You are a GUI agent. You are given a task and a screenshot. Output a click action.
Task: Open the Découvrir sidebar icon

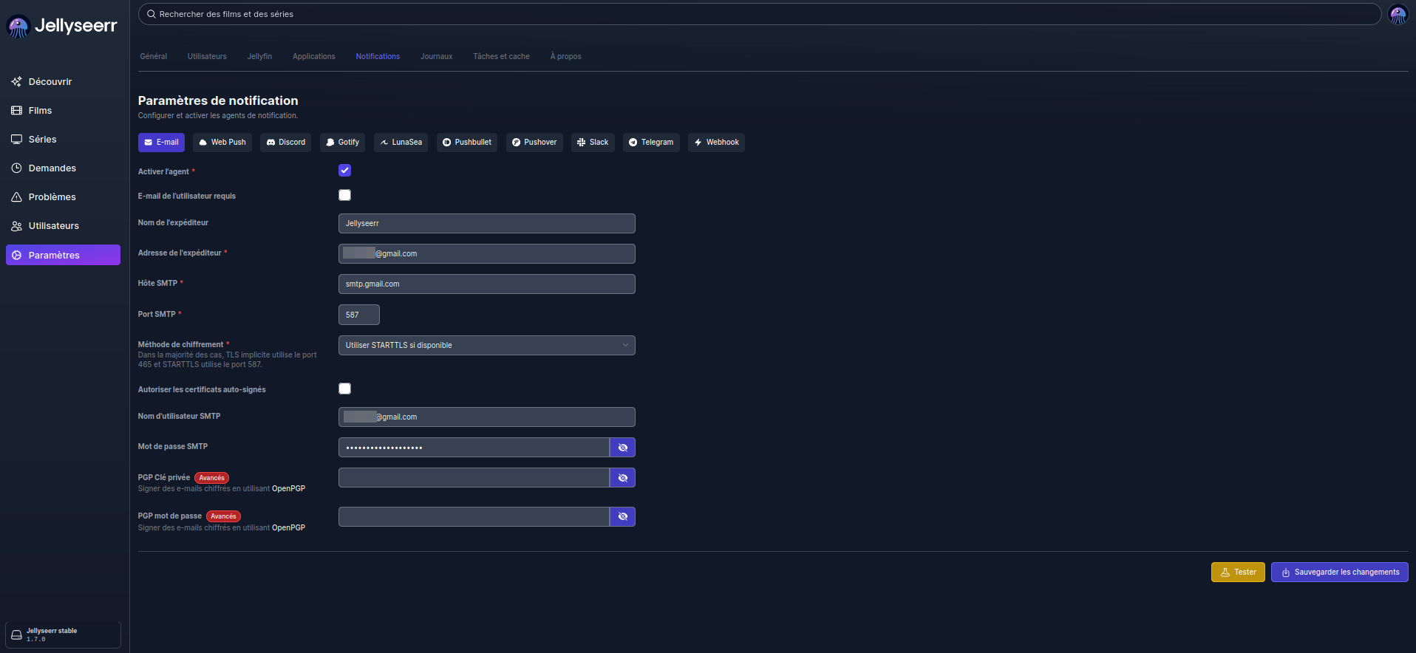(16, 82)
